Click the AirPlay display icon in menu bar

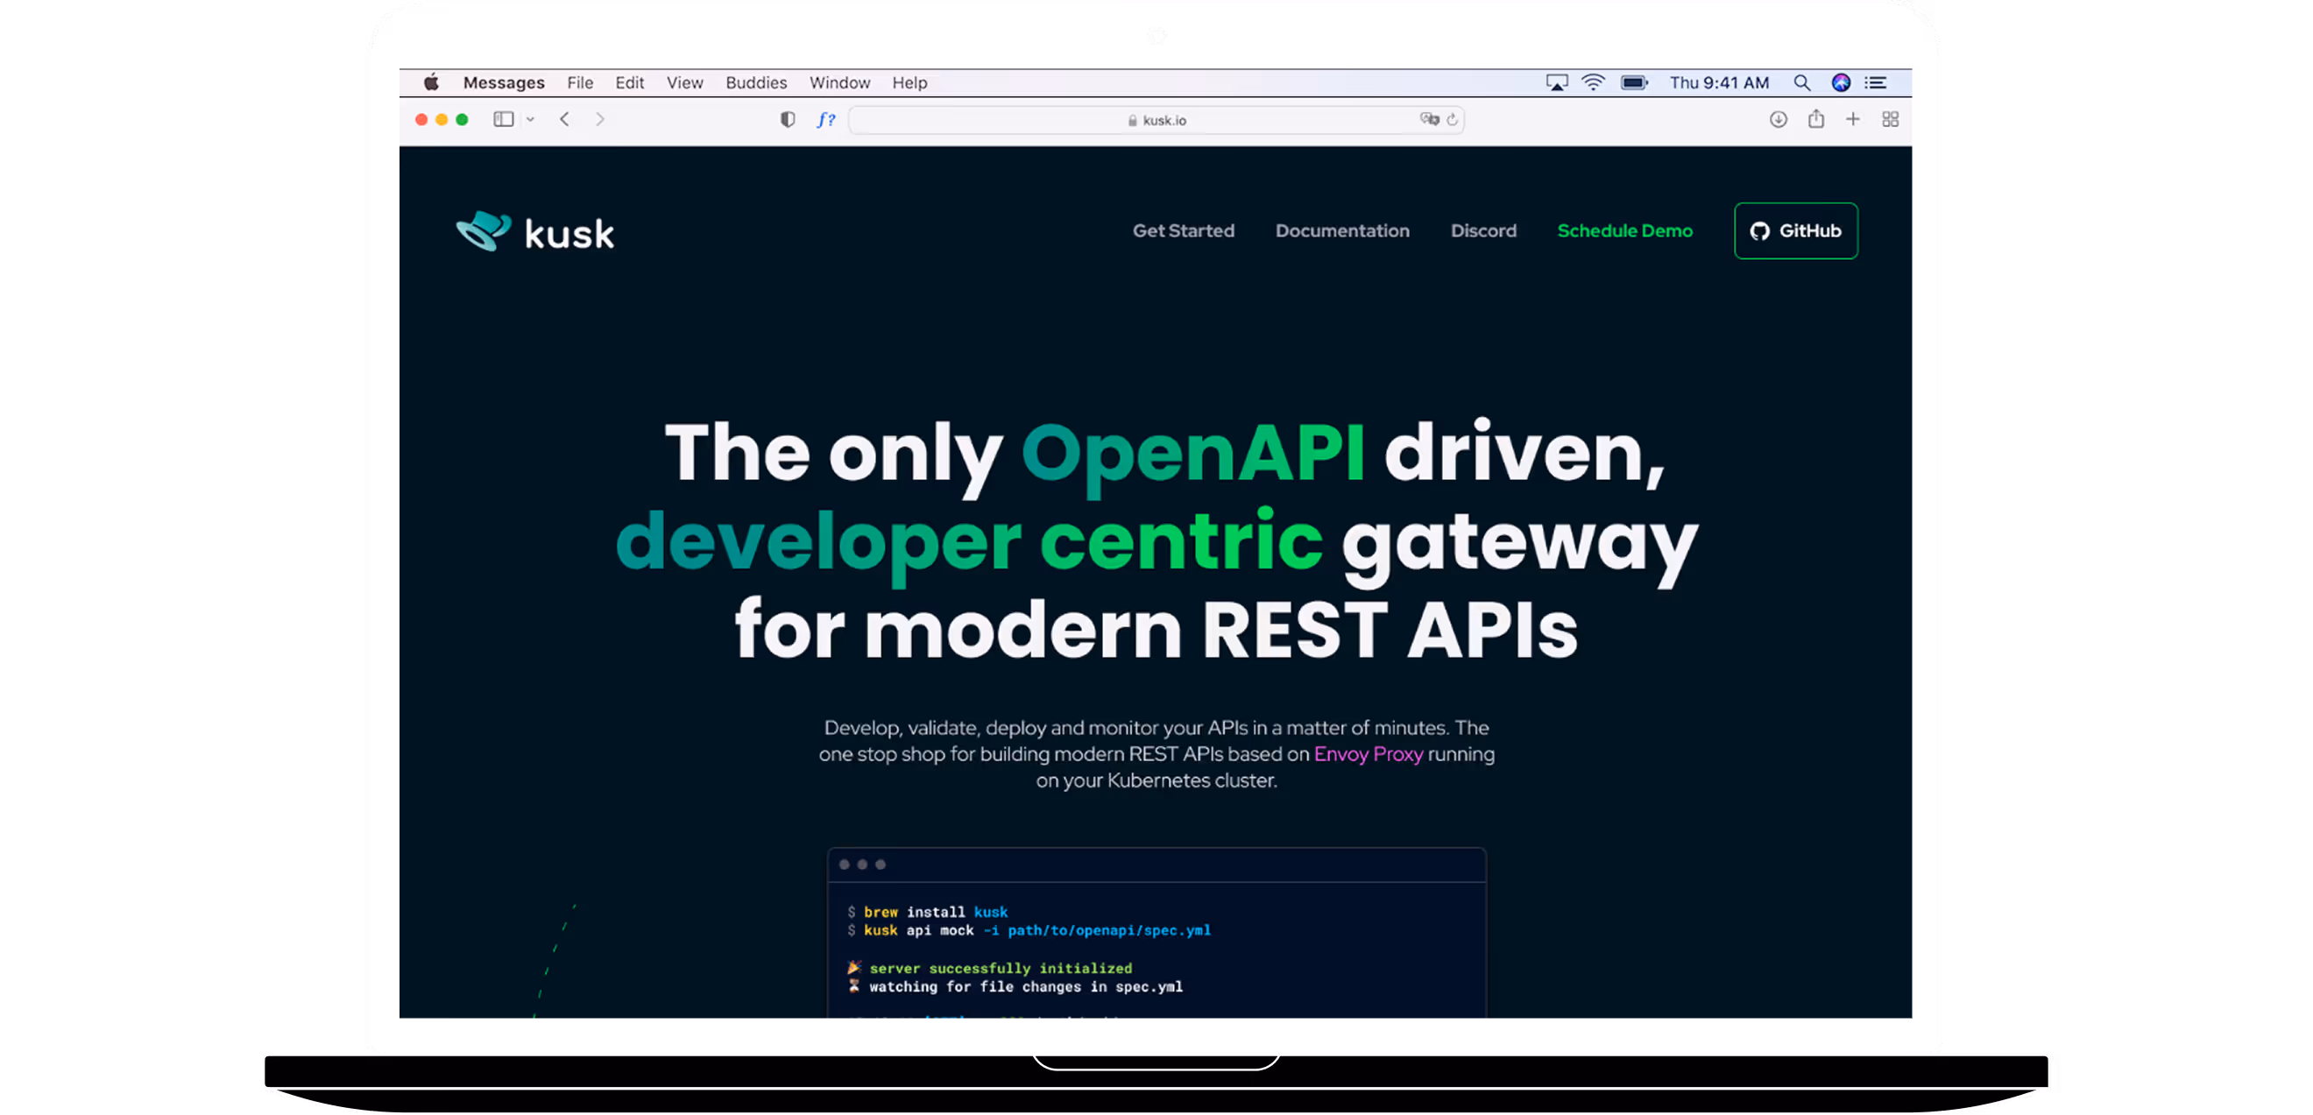(x=1557, y=82)
